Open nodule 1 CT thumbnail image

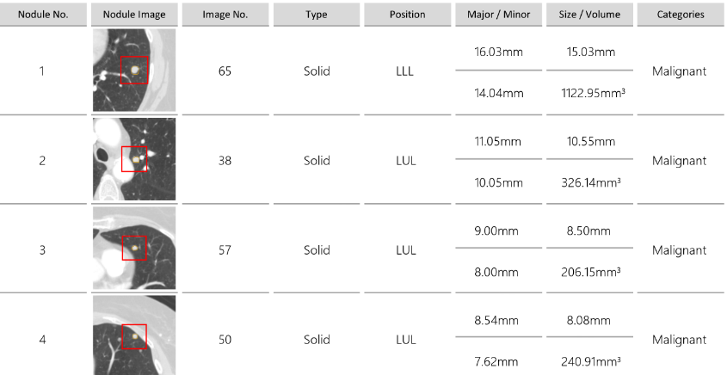(x=134, y=71)
